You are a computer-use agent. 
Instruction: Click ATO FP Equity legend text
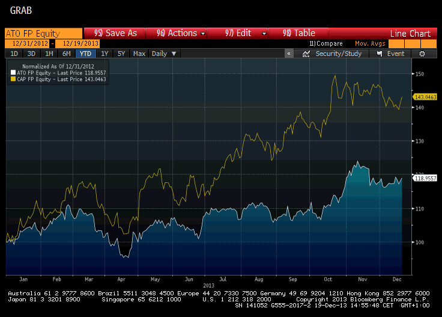coord(61,73)
